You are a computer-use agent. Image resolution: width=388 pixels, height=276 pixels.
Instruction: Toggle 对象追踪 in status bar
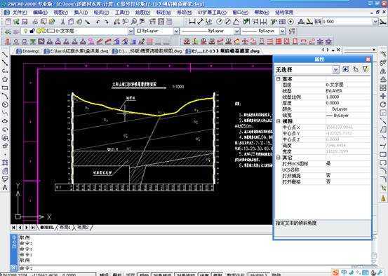(x=185, y=275)
